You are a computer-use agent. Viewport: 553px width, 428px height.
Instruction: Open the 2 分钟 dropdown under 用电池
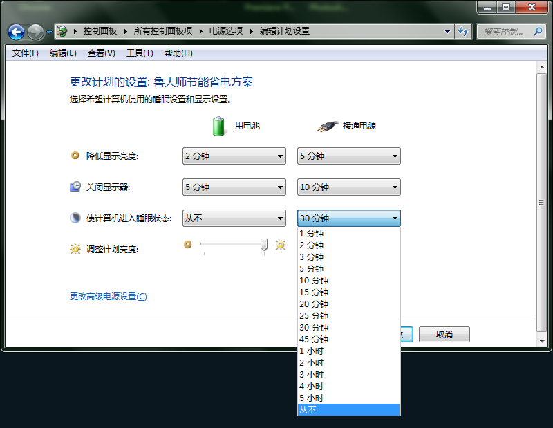[234, 156]
